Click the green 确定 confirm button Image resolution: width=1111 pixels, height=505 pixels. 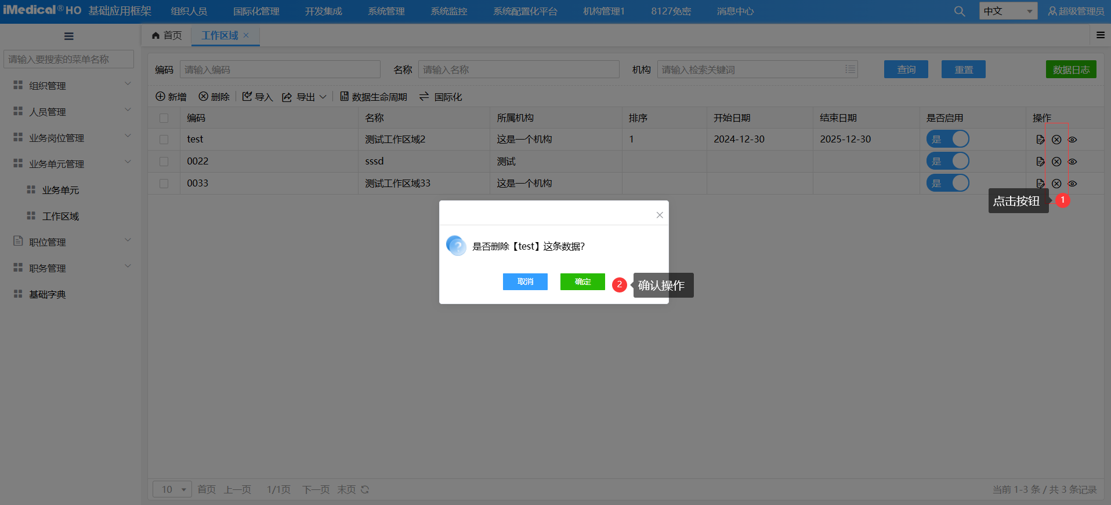tap(582, 281)
